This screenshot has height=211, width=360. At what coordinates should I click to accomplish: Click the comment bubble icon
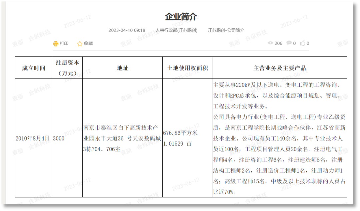[289, 43]
